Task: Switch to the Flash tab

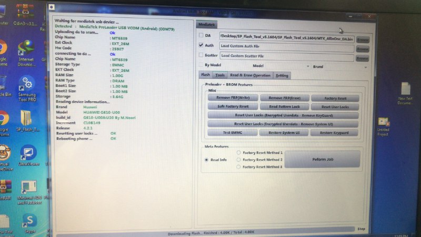Action: (x=205, y=75)
